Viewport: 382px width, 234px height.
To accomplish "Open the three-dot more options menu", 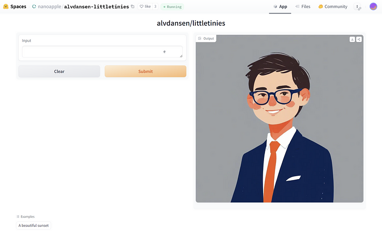I will click(x=357, y=7).
